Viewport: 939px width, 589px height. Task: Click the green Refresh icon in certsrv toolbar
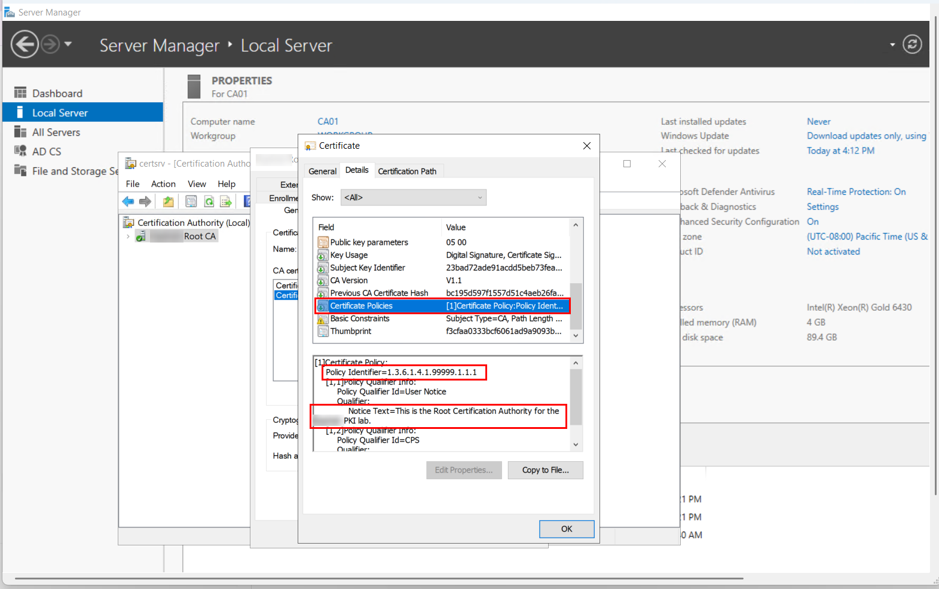pos(209,202)
